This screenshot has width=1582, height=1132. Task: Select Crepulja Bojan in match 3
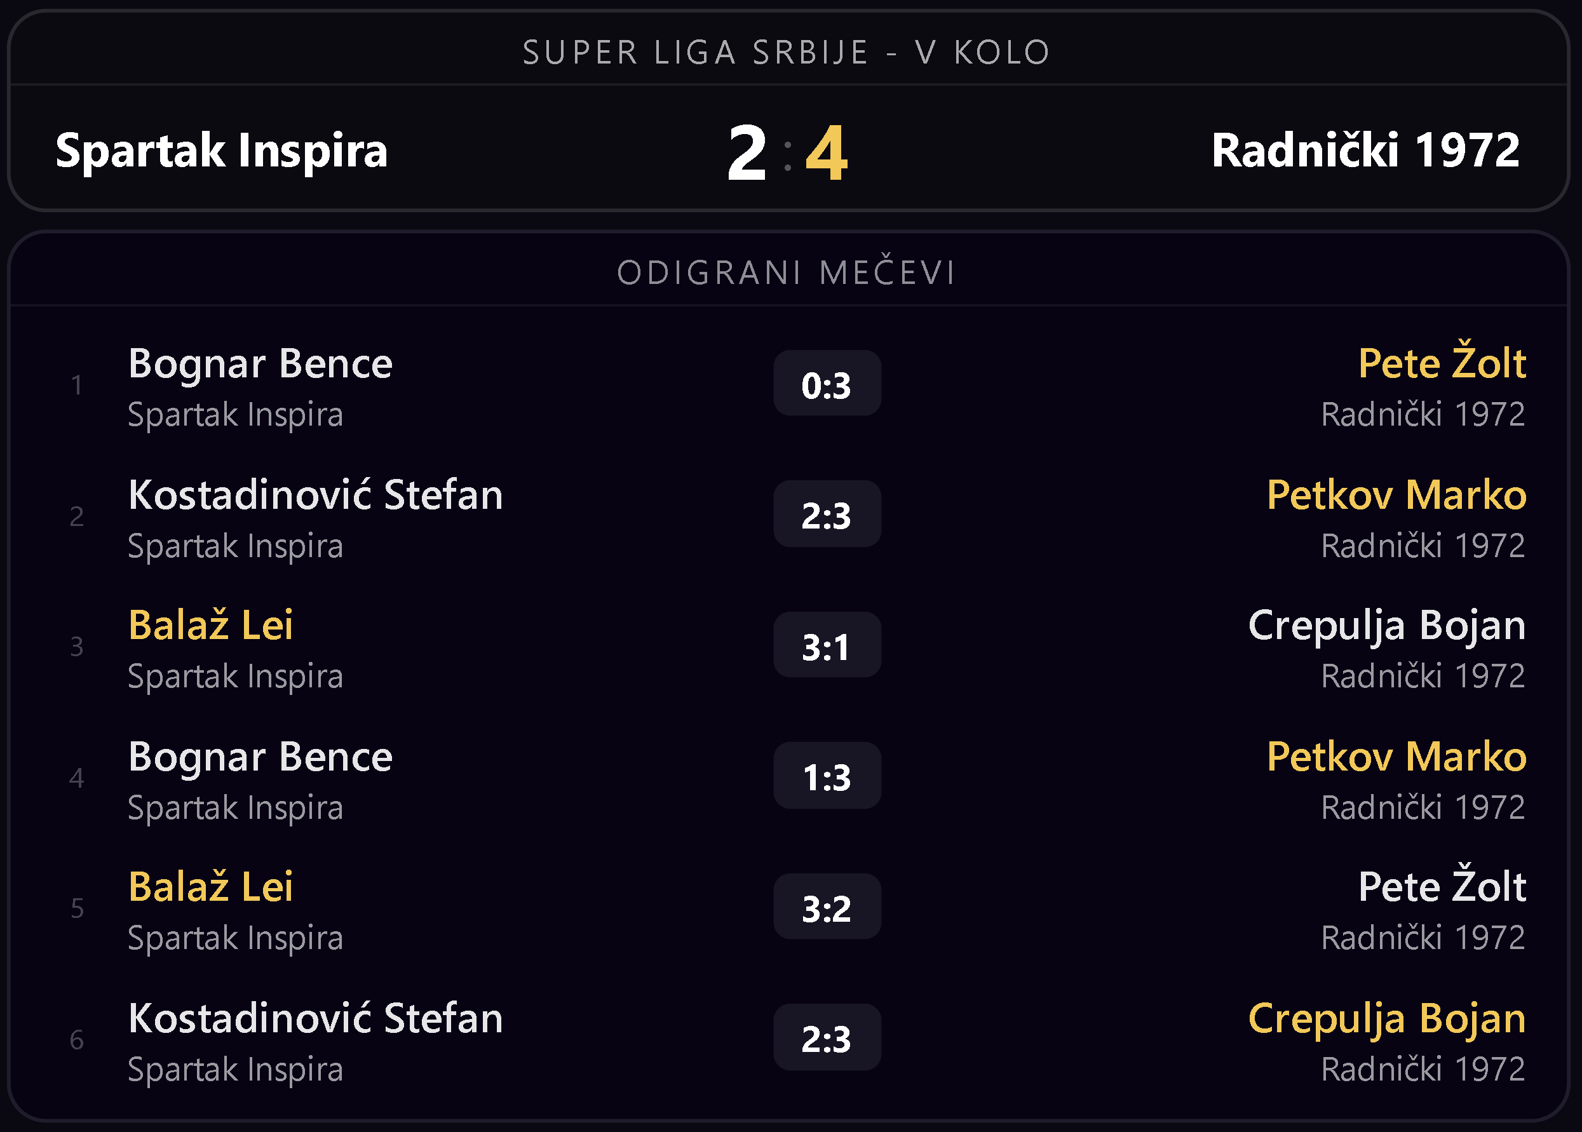coord(1386,625)
